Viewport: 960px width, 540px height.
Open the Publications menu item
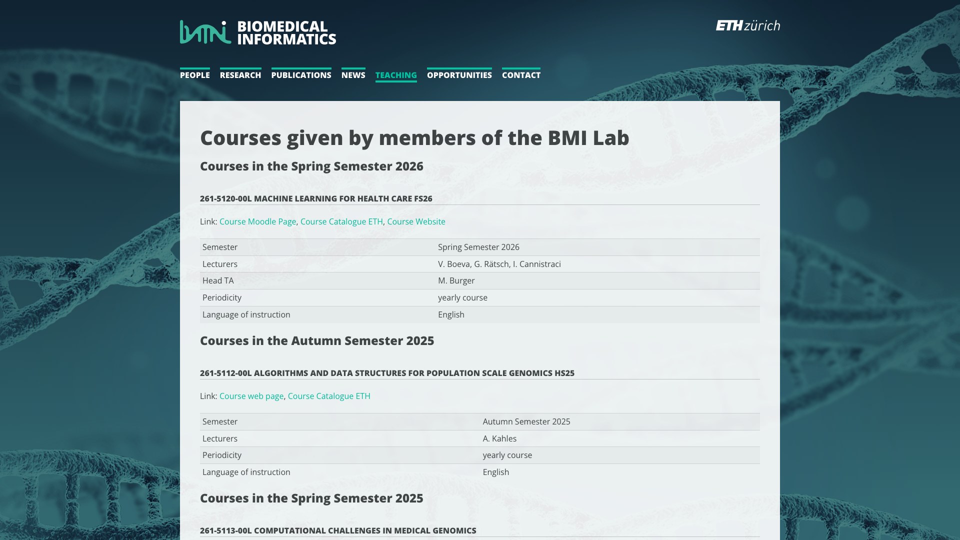301,75
